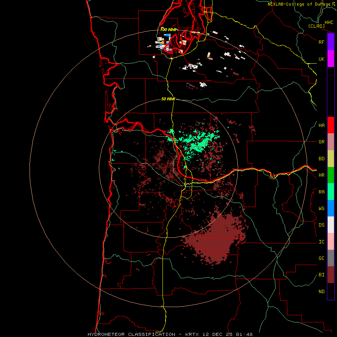Click the UK legend label
337x337 pixels.
pyautogui.click(x=321, y=59)
